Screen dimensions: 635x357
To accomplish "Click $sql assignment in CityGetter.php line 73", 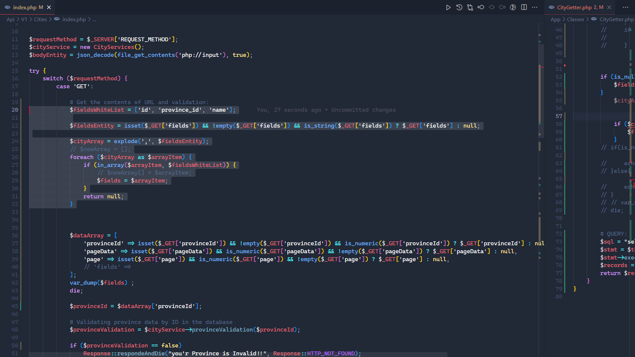I will [607, 242].
